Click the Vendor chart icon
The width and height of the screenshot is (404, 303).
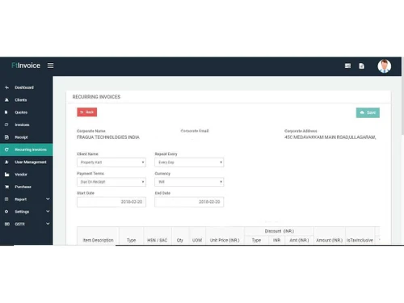(6, 175)
